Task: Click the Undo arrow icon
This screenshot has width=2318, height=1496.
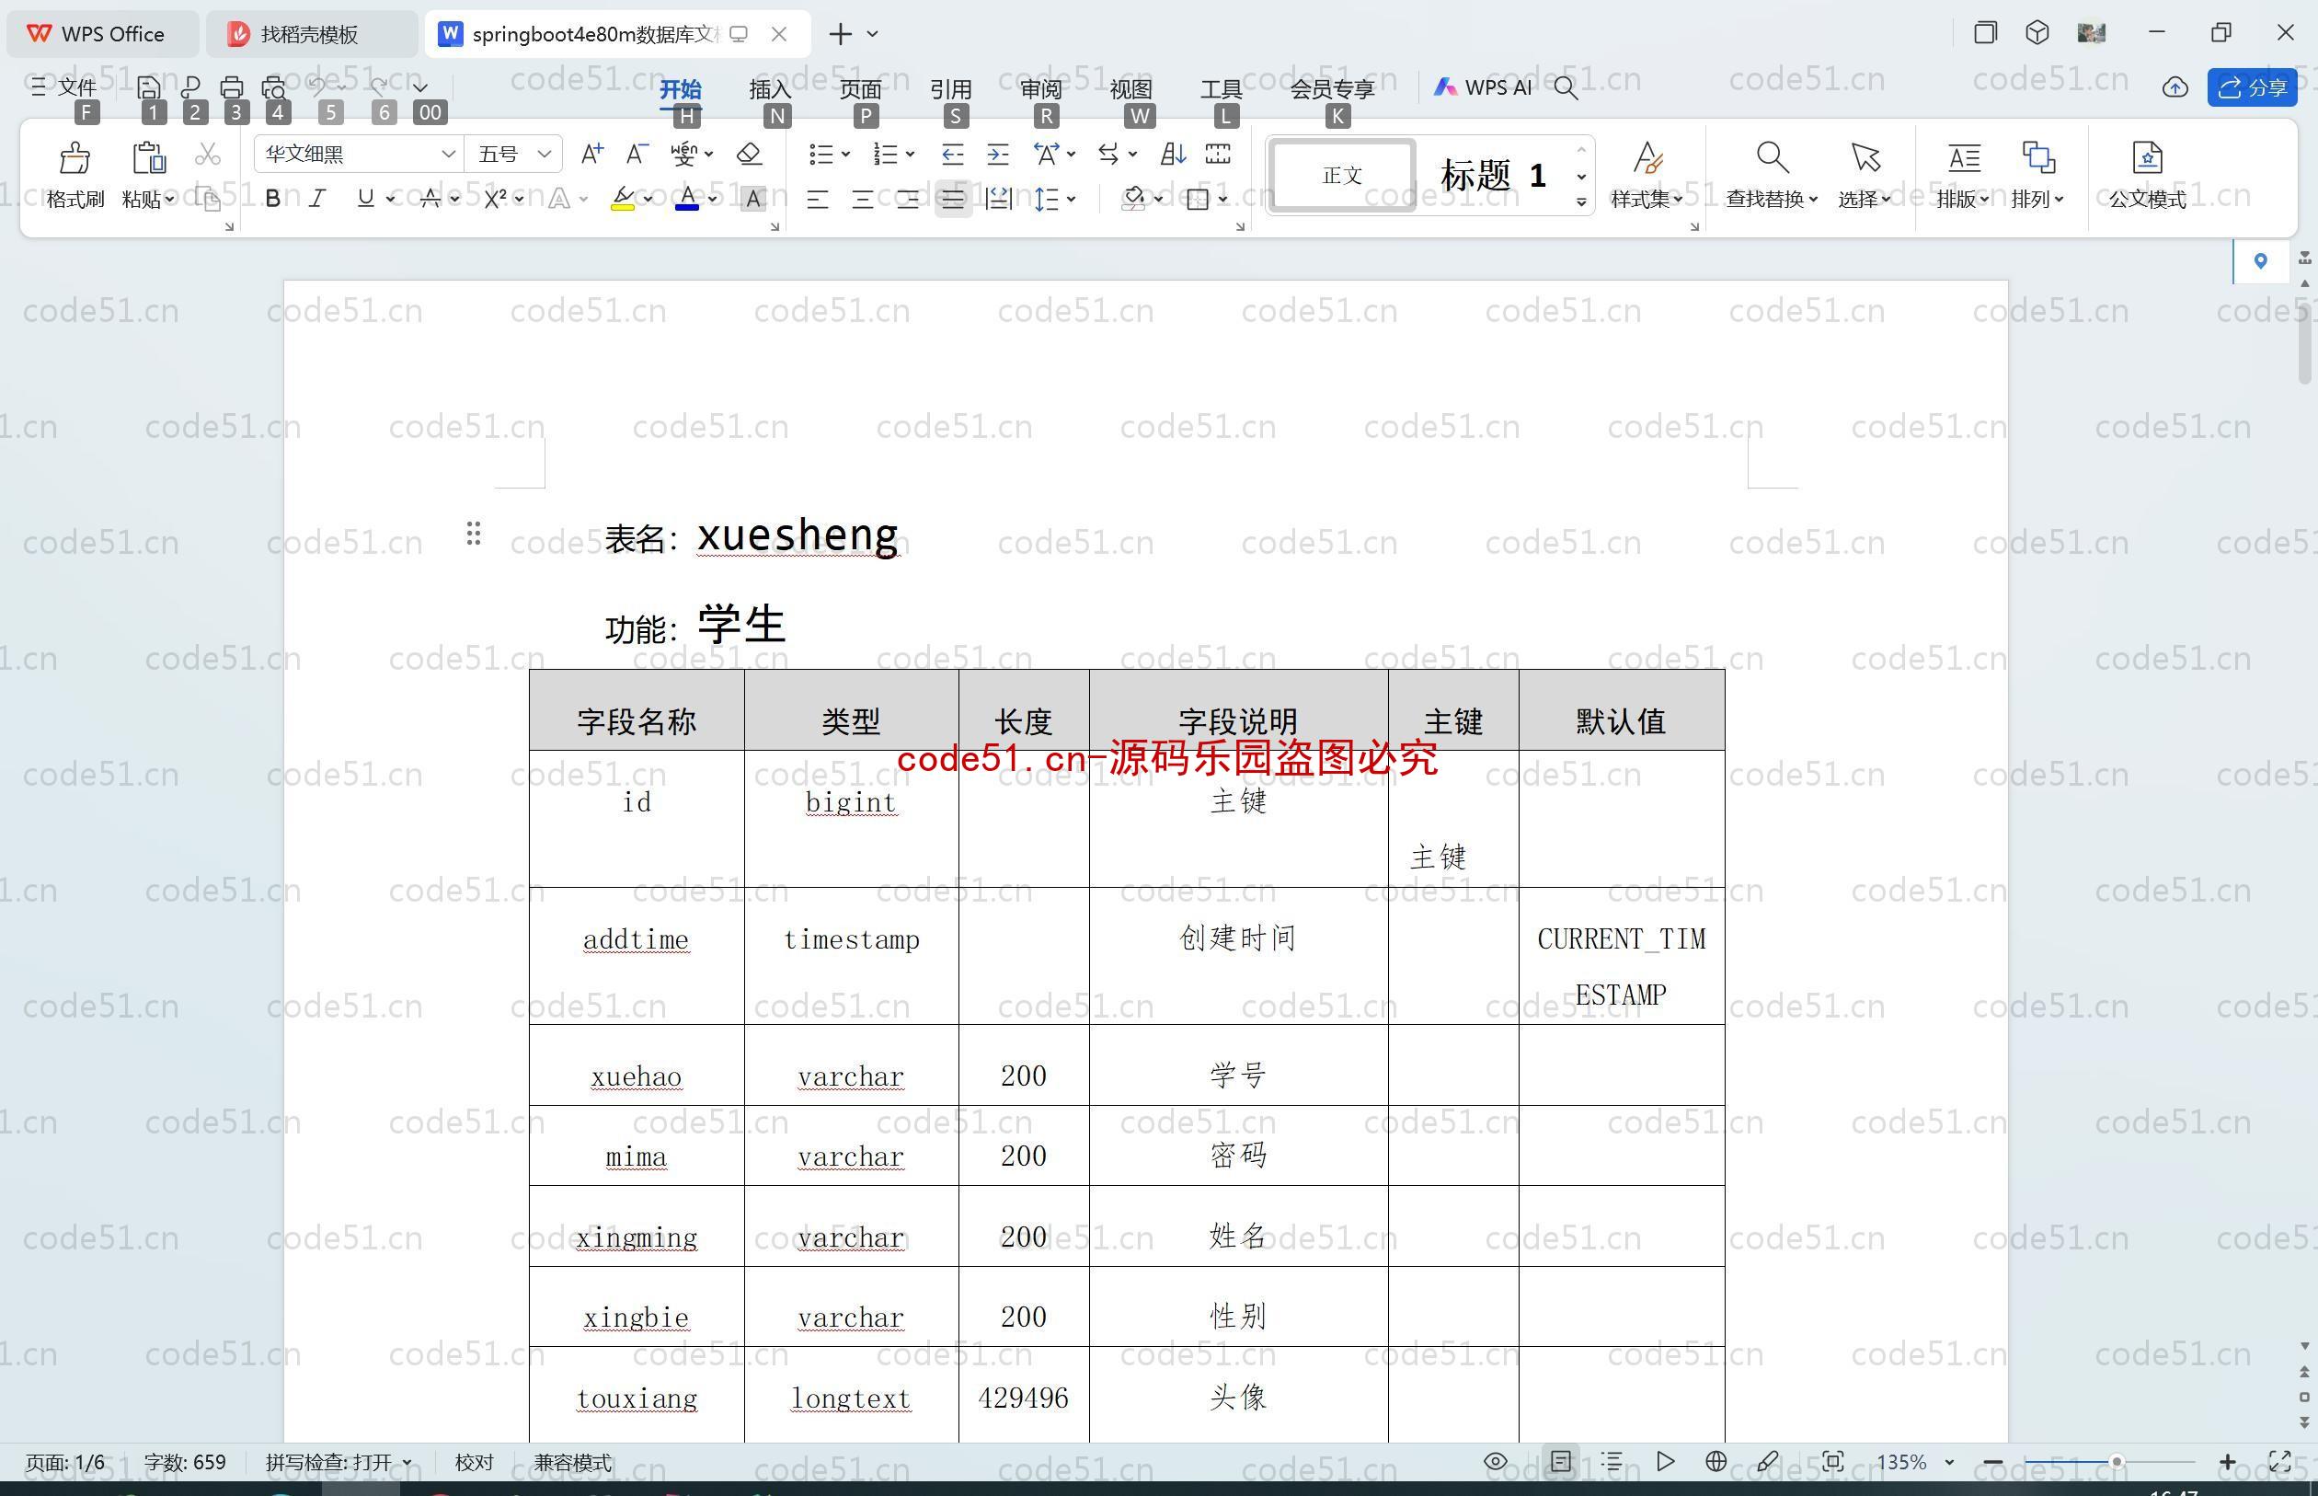Action: point(317,87)
